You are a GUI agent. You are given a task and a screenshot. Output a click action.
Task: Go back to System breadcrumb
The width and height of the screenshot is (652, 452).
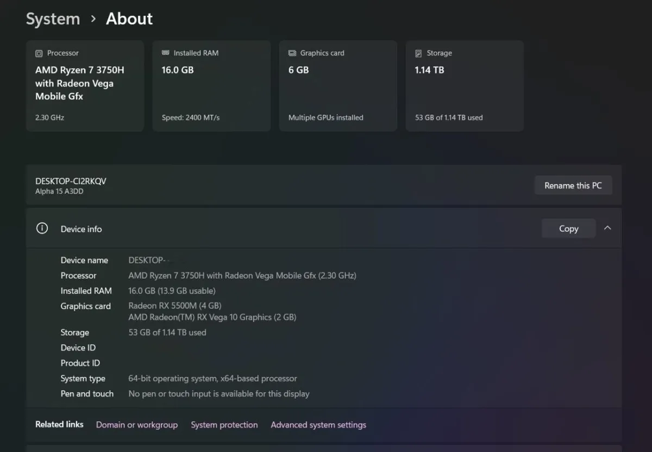click(53, 19)
